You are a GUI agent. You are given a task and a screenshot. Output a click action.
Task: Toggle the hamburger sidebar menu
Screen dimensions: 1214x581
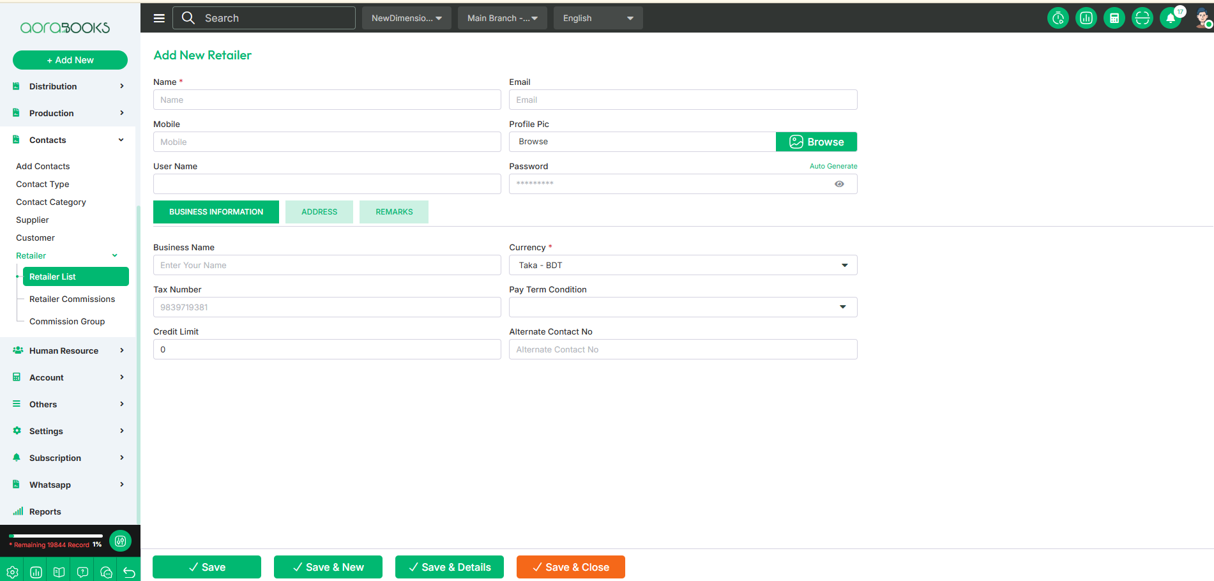(x=159, y=18)
